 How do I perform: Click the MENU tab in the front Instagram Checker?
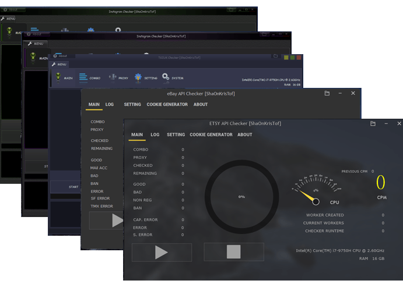pyautogui.click(x=35, y=44)
